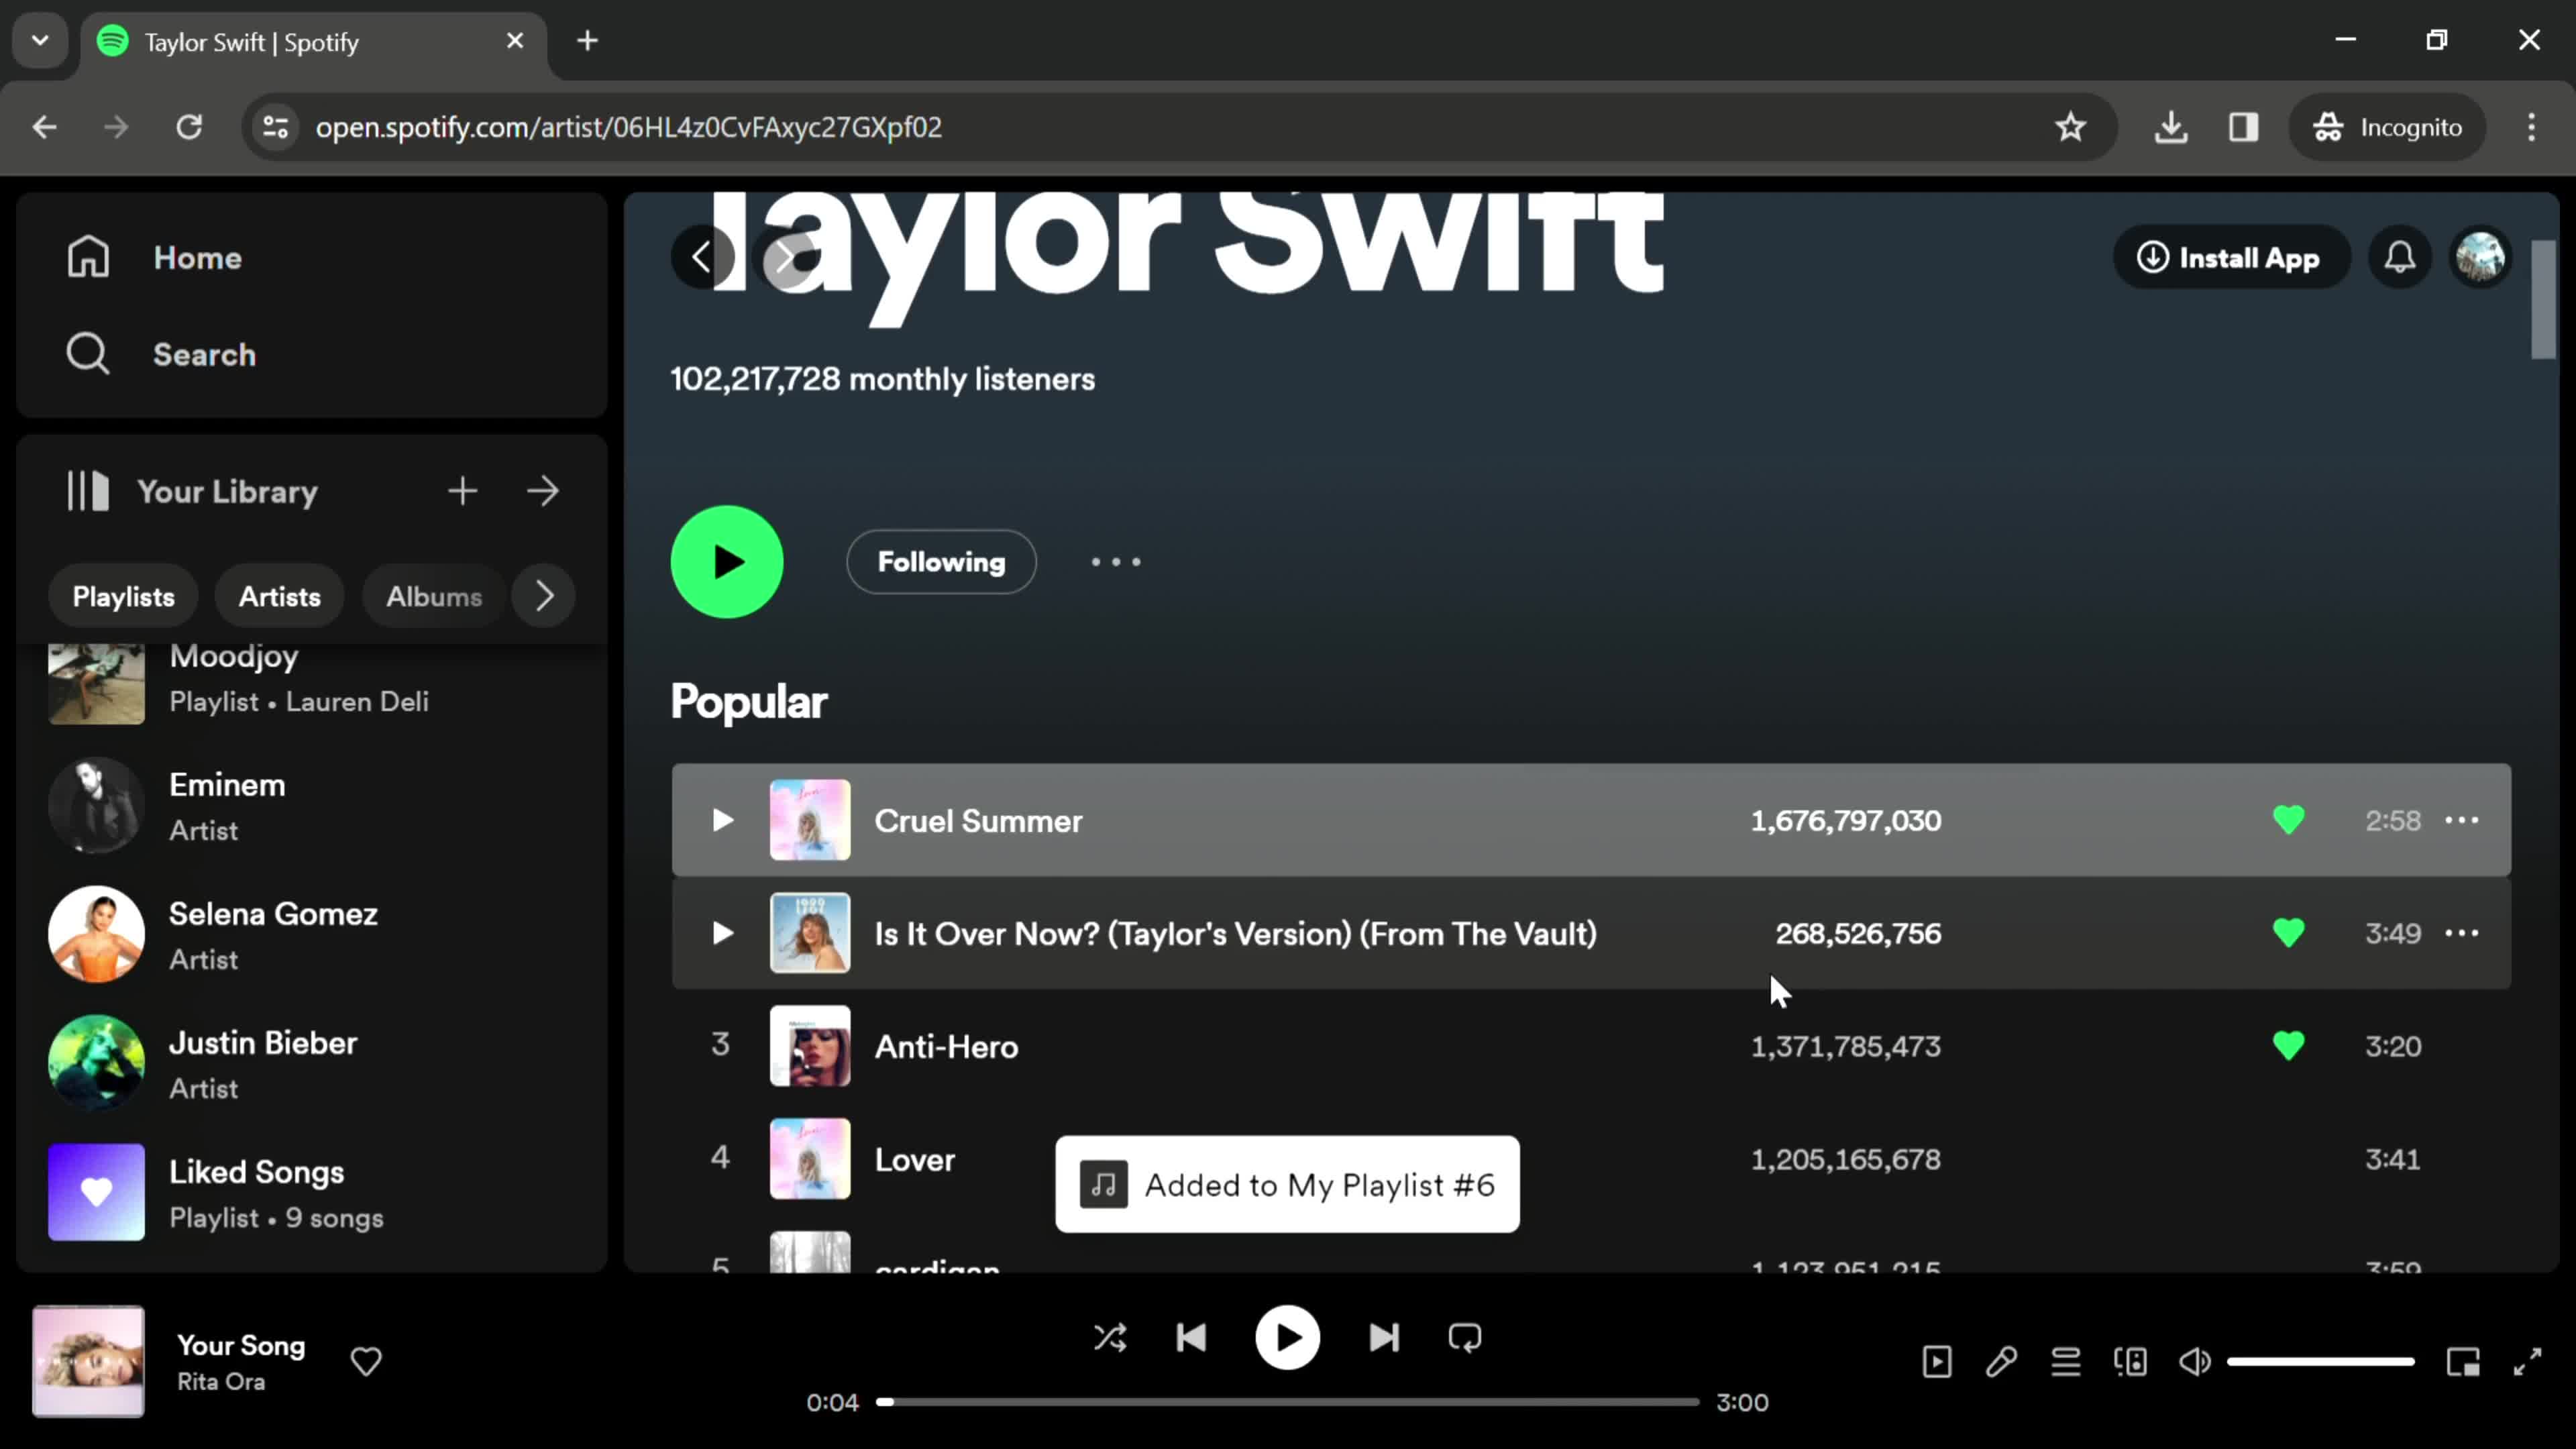The width and height of the screenshot is (2576, 1449).
Task: Unlike Is It Over Now? via its heart
Action: (x=2288, y=934)
